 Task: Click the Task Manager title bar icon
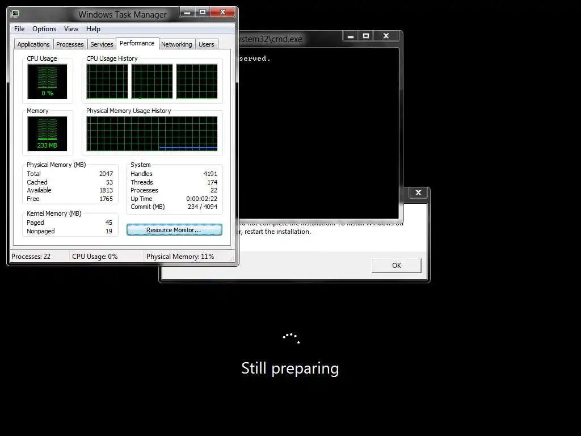(x=15, y=14)
